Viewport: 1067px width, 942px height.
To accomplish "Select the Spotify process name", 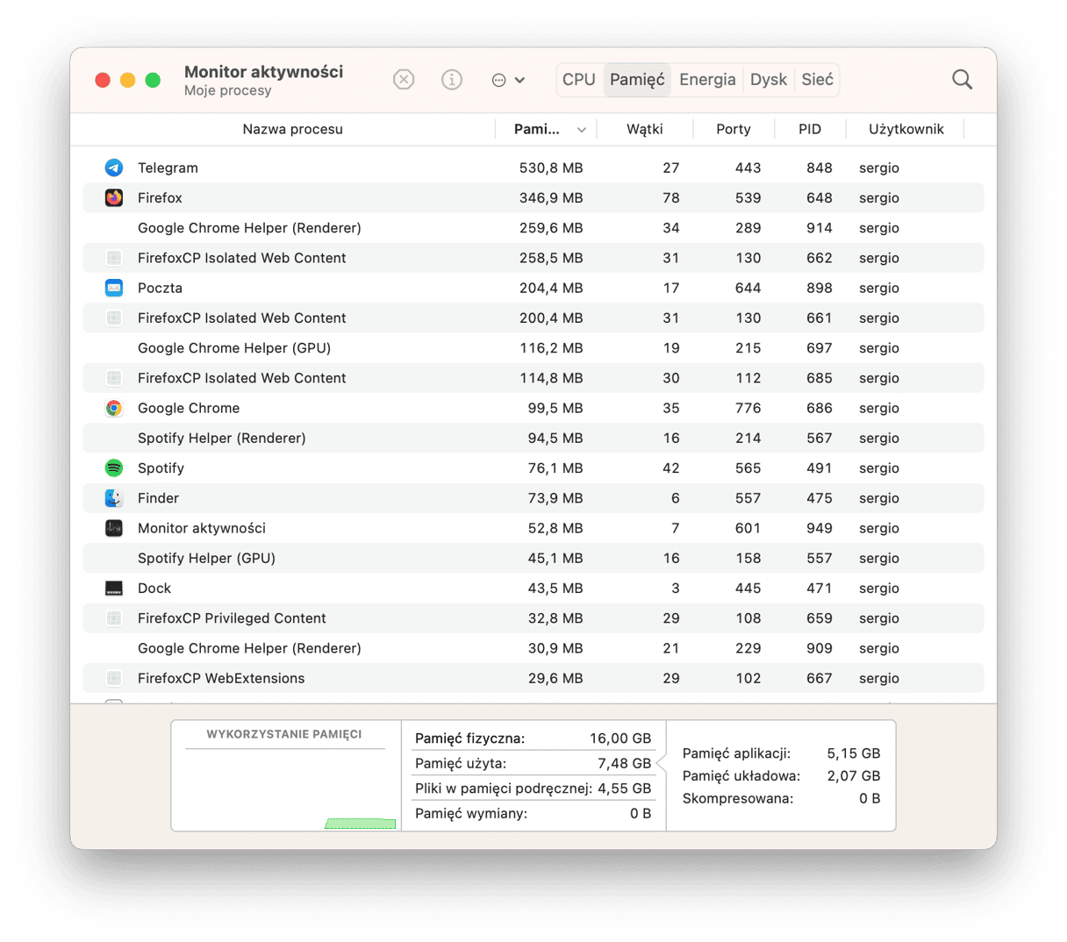I will pos(161,467).
